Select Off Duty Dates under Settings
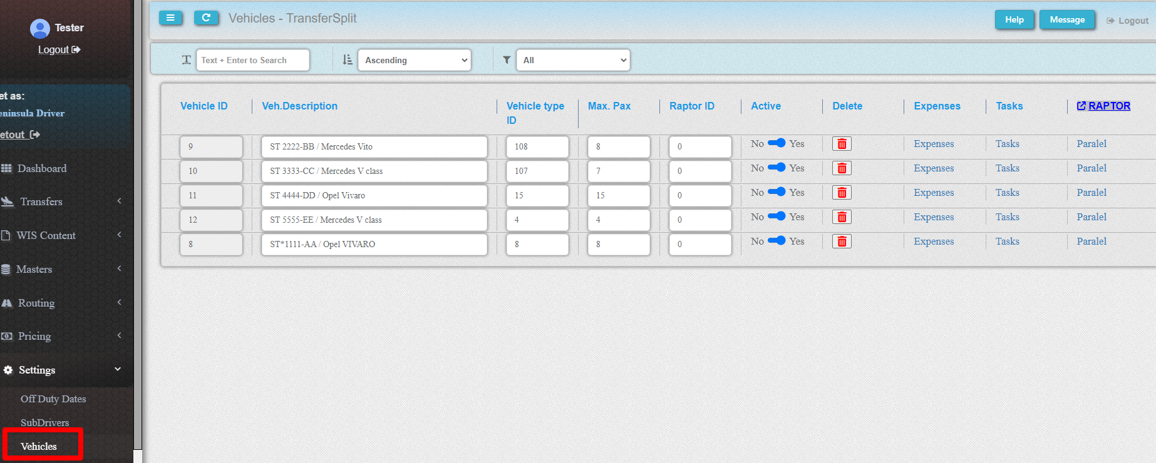The image size is (1156, 463). point(53,399)
